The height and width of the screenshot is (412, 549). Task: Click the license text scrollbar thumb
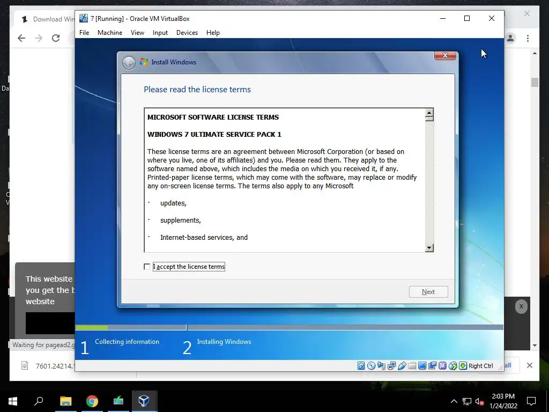click(x=429, y=119)
